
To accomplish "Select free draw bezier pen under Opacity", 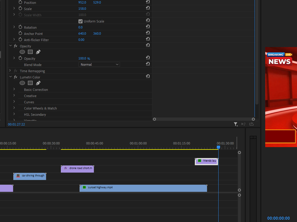I will pos(38,52).
